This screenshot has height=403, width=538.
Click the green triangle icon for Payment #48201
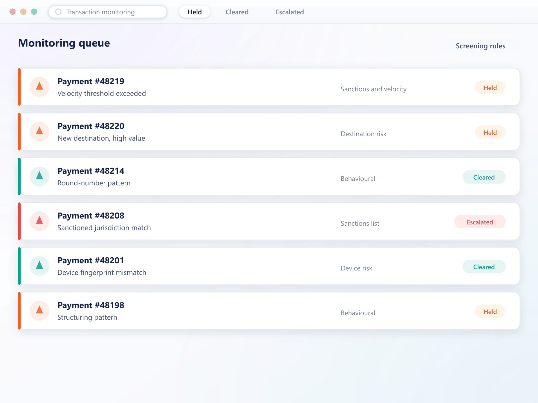point(39,266)
